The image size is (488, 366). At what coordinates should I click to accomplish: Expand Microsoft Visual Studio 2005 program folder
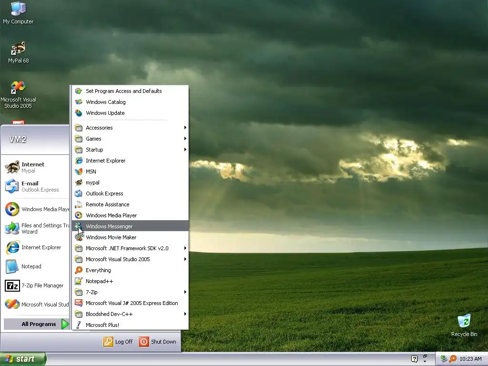pyautogui.click(x=131, y=259)
